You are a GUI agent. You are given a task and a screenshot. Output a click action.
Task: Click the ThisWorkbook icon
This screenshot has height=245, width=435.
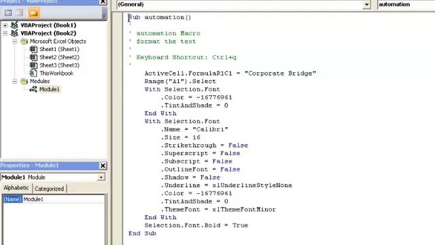33,73
